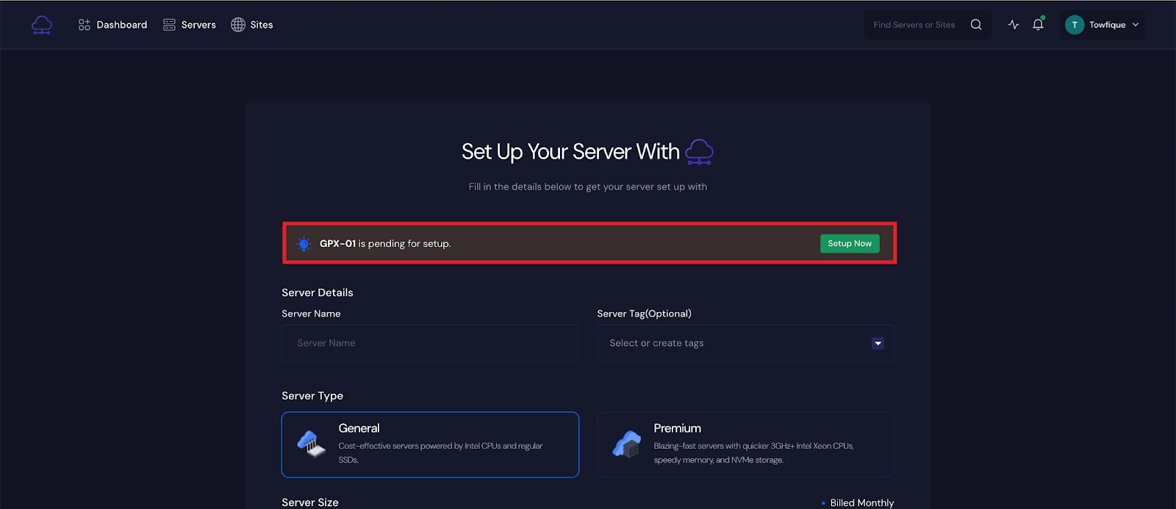Select the Billed Monthly option
Viewport: 1176px width, 509px height.
coord(861,502)
